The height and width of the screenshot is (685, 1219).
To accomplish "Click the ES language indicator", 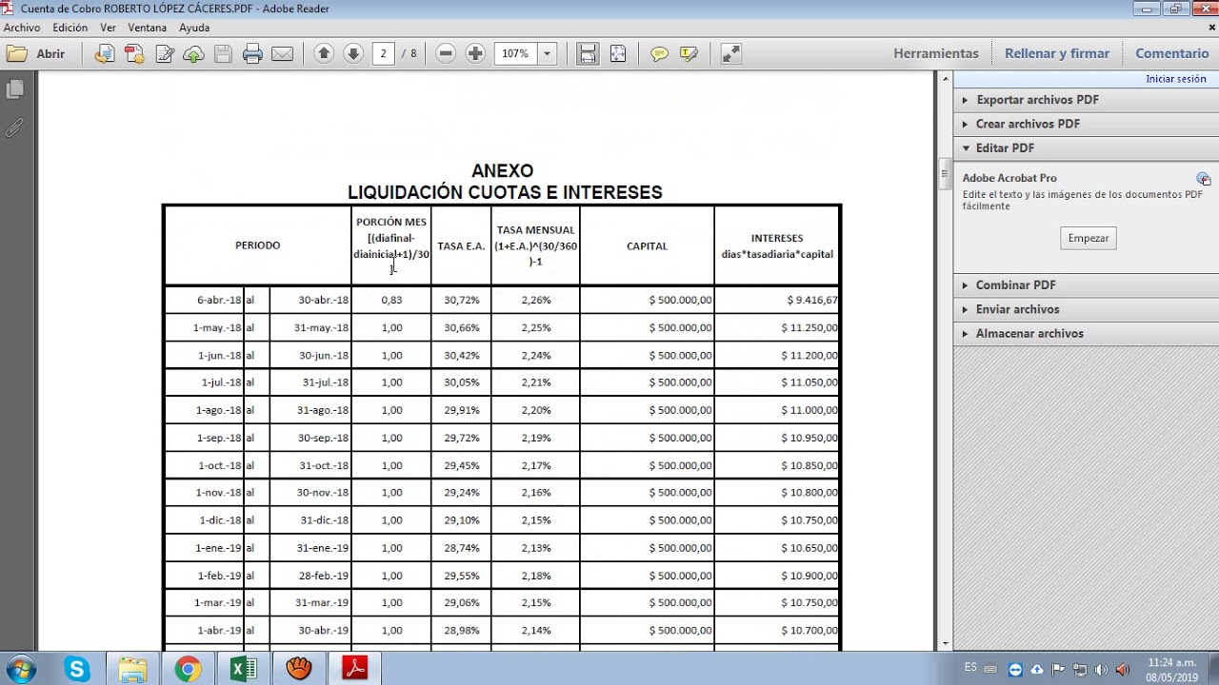I will click(x=970, y=667).
